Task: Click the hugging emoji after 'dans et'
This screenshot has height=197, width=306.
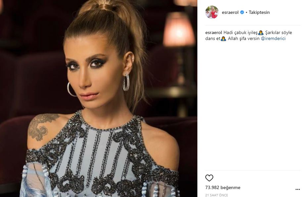Action: (x=224, y=39)
